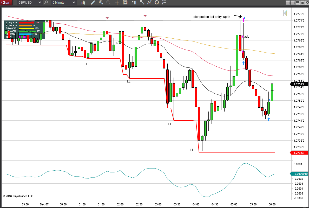Select the red triangle marker above 01:40 candle

[107, 18]
